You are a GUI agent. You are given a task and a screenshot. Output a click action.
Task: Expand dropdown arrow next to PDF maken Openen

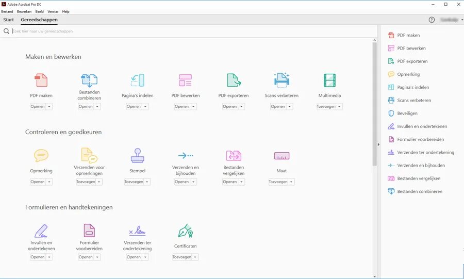[x=49, y=107]
